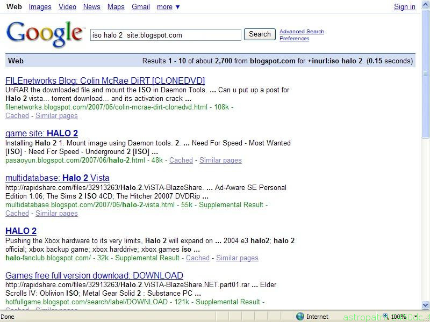The image size is (430, 322).
Task: Open the FILEnetworks Blog Colin McRae DiRT result
Action: 105,80
